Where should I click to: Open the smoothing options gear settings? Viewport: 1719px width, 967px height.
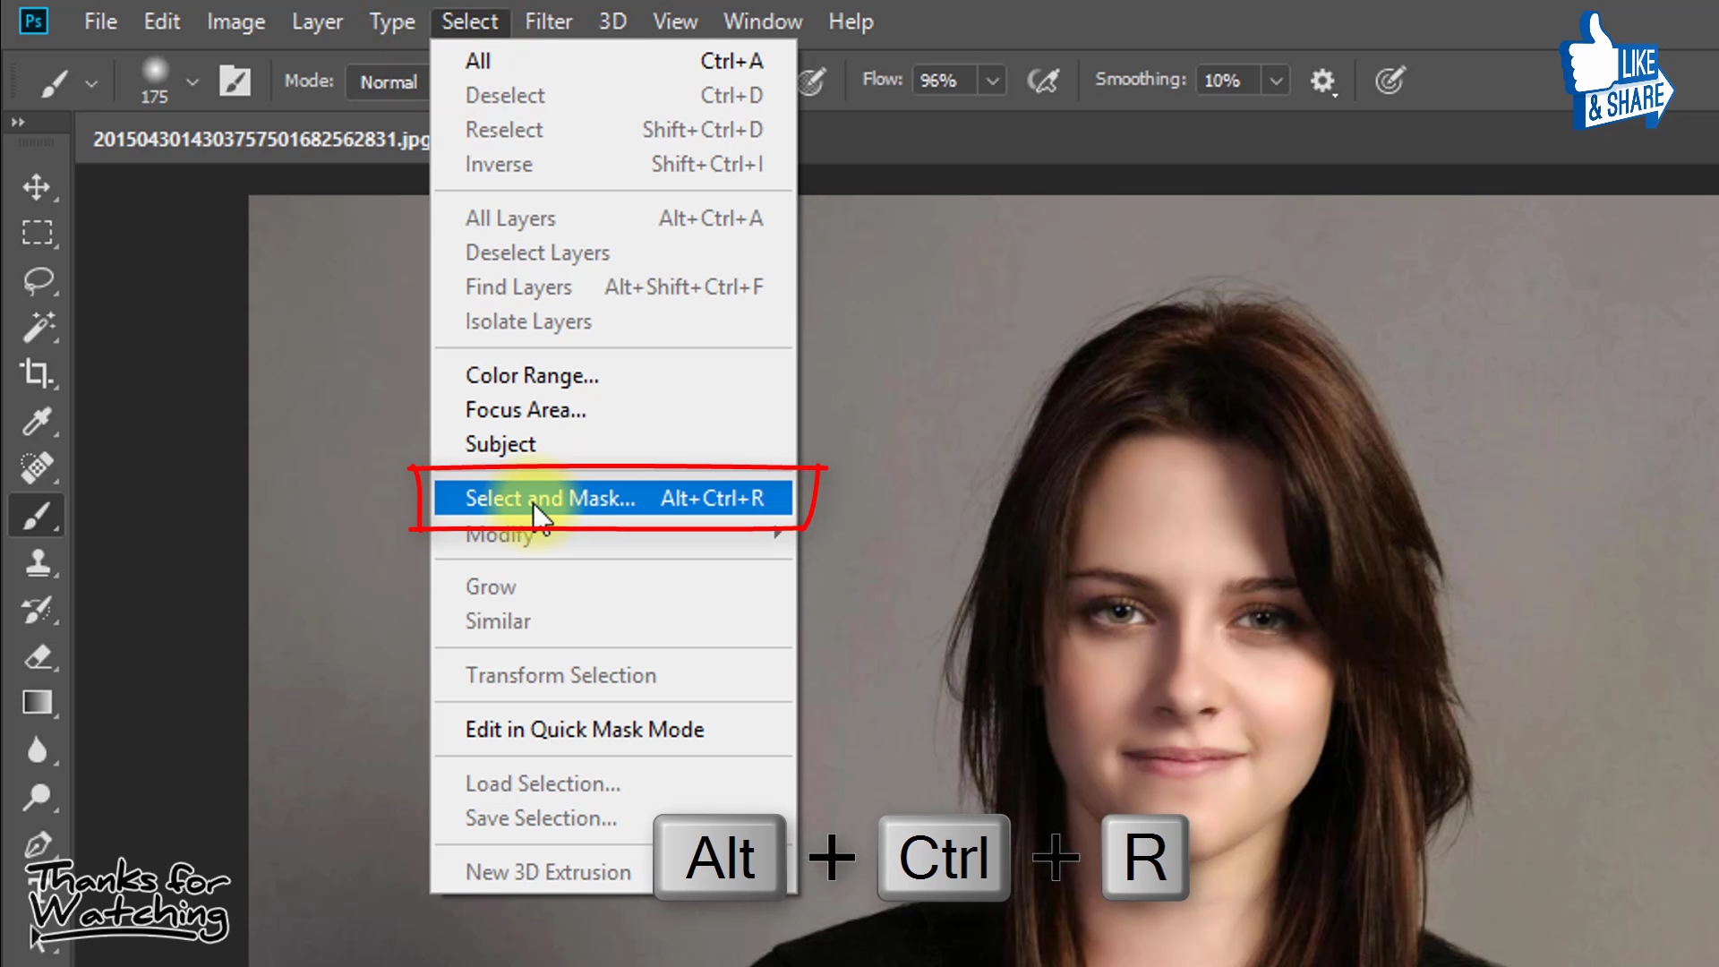tap(1323, 80)
